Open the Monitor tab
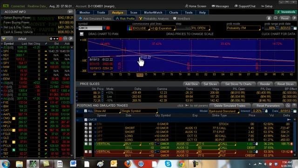The width and height of the screenshot is (298, 168). pos(85,13)
